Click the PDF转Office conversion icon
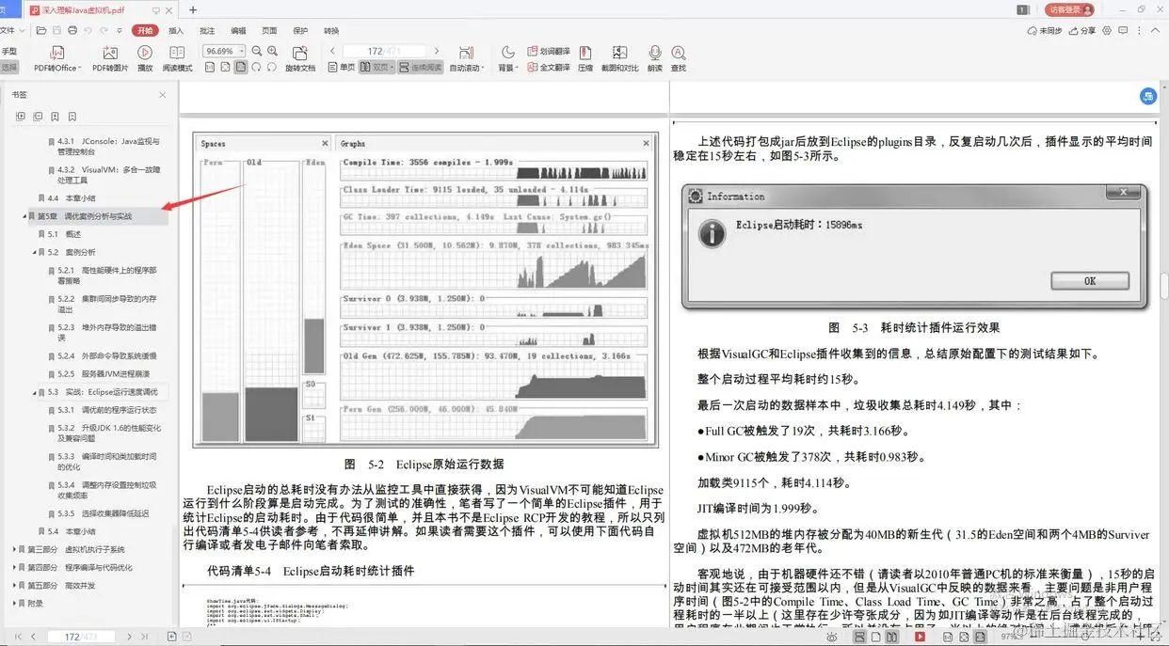This screenshot has width=1169, height=646. 57,54
